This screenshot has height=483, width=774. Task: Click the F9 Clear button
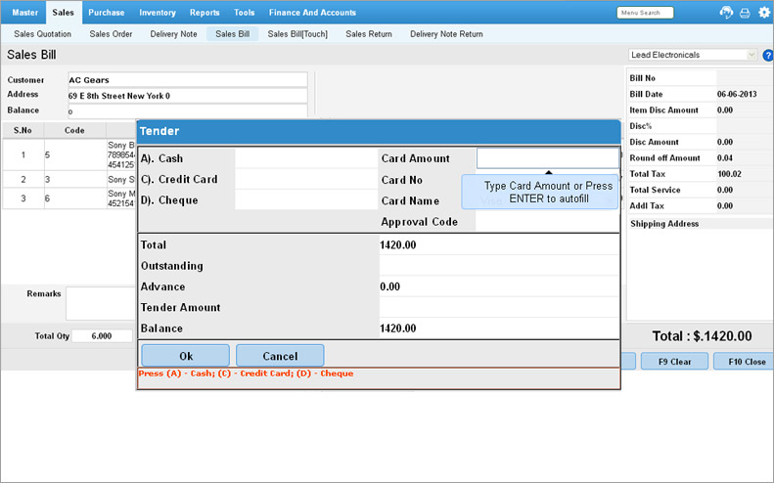pyautogui.click(x=674, y=362)
